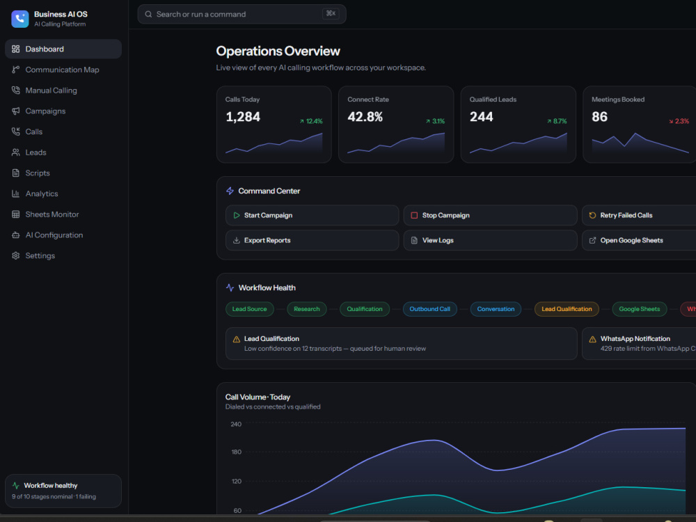This screenshot has width=696, height=522.
Task: Go to the Leads page
Action: pos(63,152)
